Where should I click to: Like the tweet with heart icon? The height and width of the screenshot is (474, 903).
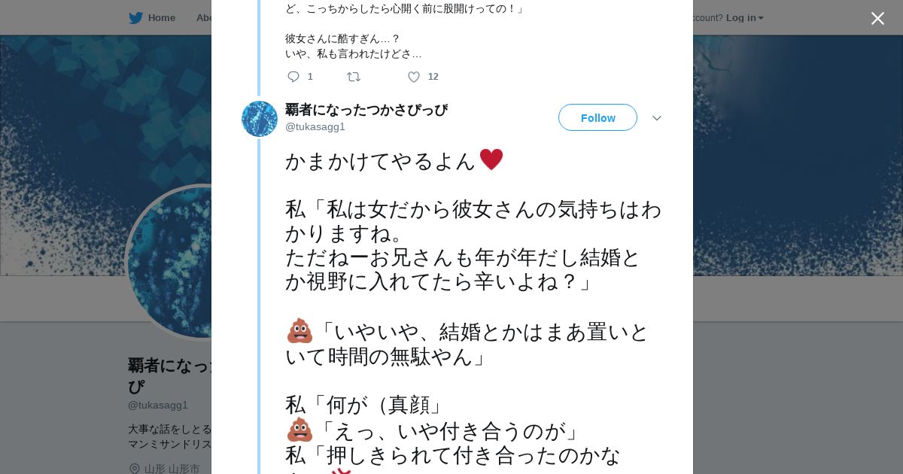tap(414, 77)
